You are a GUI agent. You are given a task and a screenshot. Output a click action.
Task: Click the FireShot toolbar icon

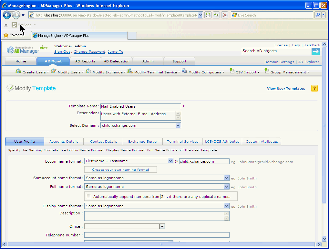pyautogui.click(x=14, y=25)
